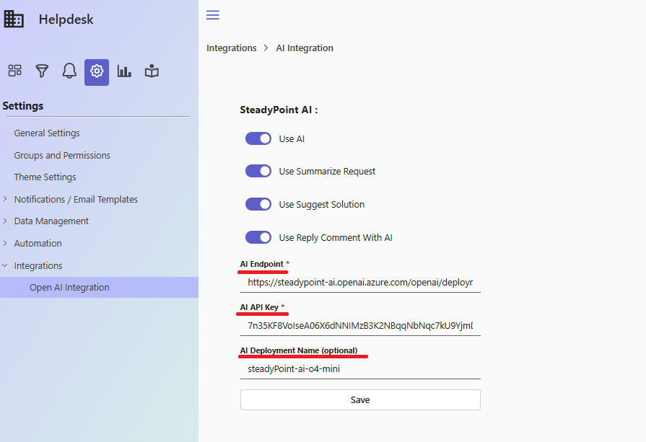Open General Settings in the sidebar
The height and width of the screenshot is (442, 646).
(47, 133)
